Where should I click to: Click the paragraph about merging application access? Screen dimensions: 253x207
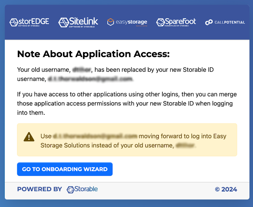click(x=127, y=103)
